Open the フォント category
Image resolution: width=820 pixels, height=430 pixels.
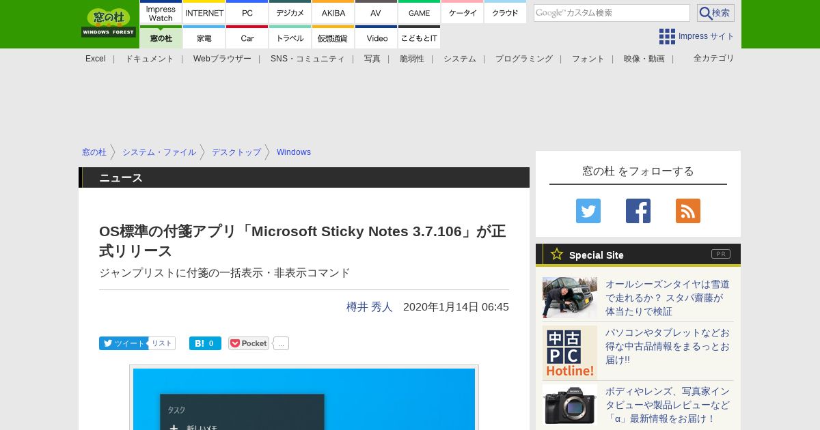(588, 59)
